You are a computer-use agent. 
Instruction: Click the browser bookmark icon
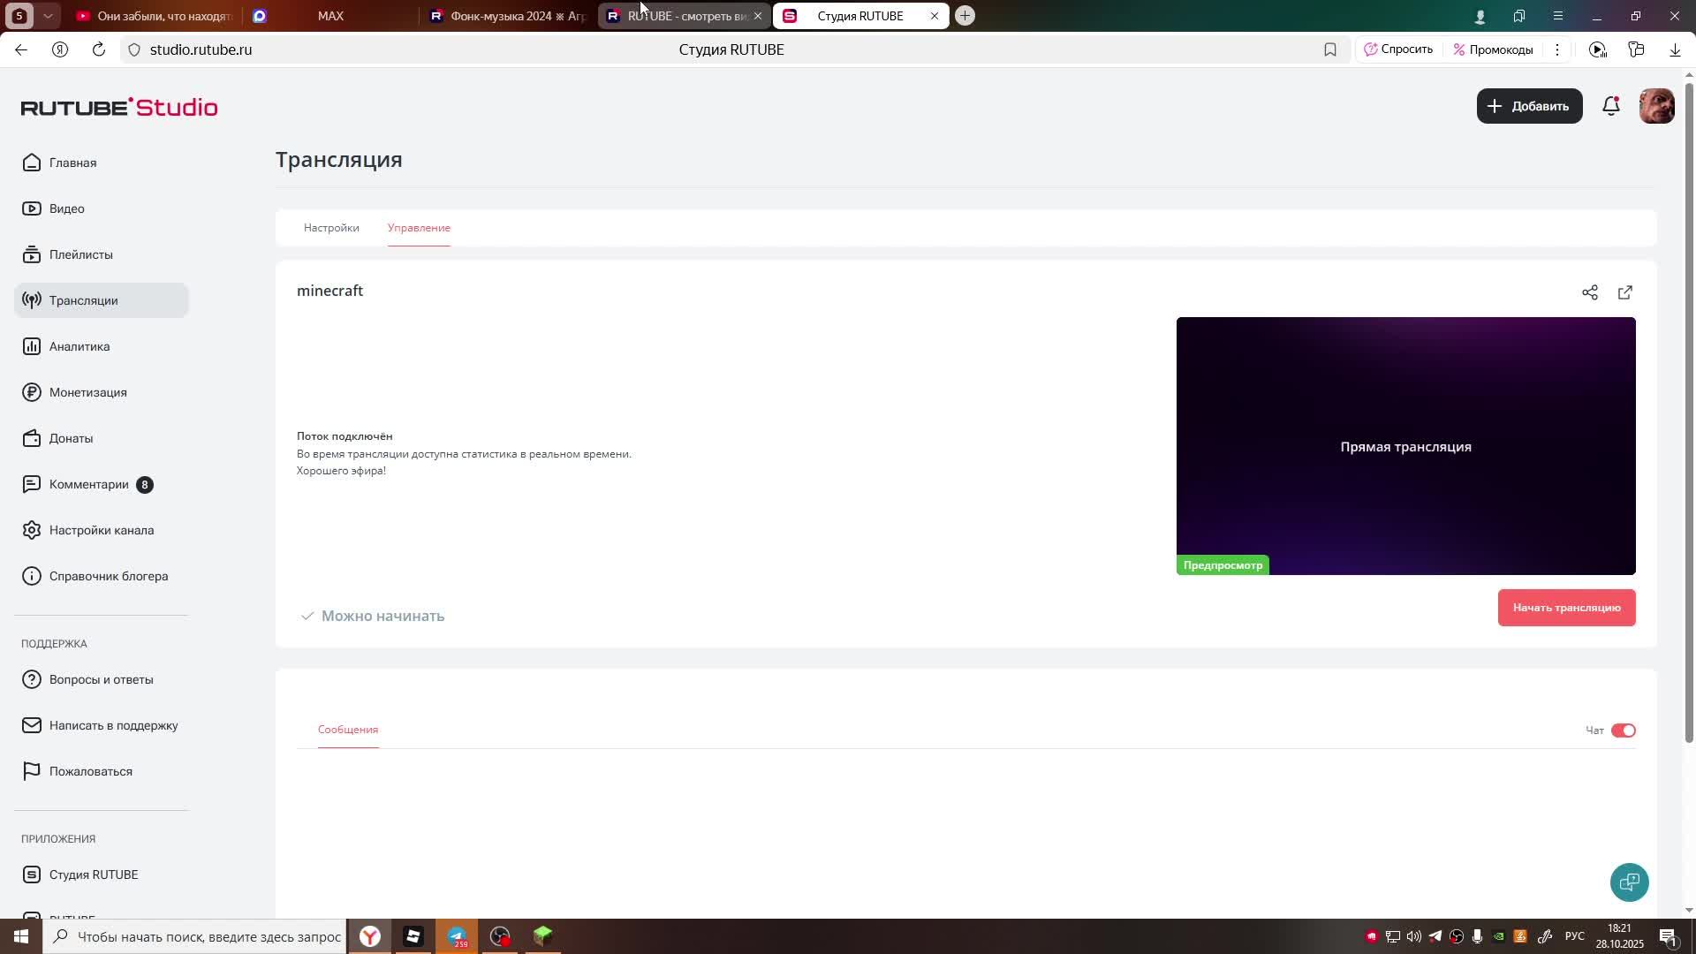[1330, 50]
